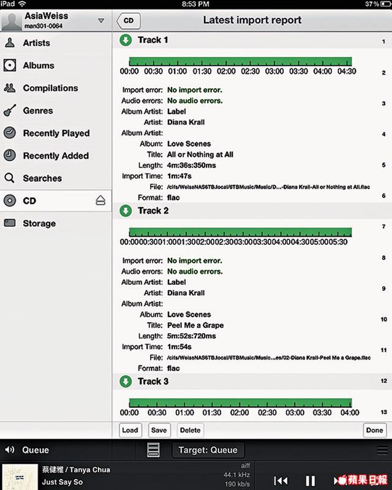Click Track 2 import time 1m:54s

tap(179, 347)
